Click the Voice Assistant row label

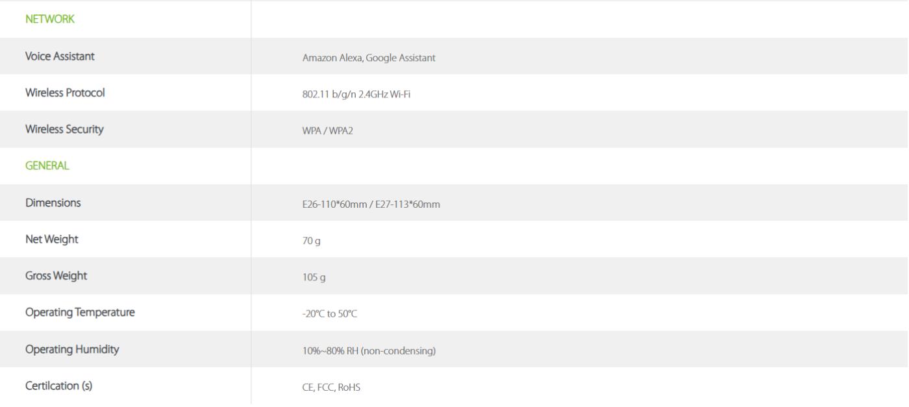click(x=60, y=56)
